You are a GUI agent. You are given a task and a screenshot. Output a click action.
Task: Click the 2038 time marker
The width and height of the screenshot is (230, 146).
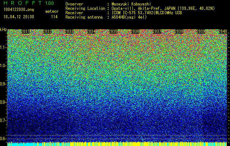(x=179, y=31)
